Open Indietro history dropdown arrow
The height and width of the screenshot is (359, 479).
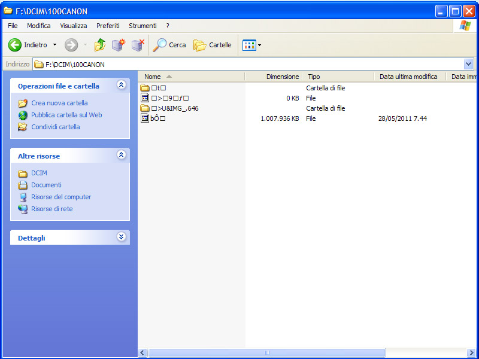[x=54, y=45]
